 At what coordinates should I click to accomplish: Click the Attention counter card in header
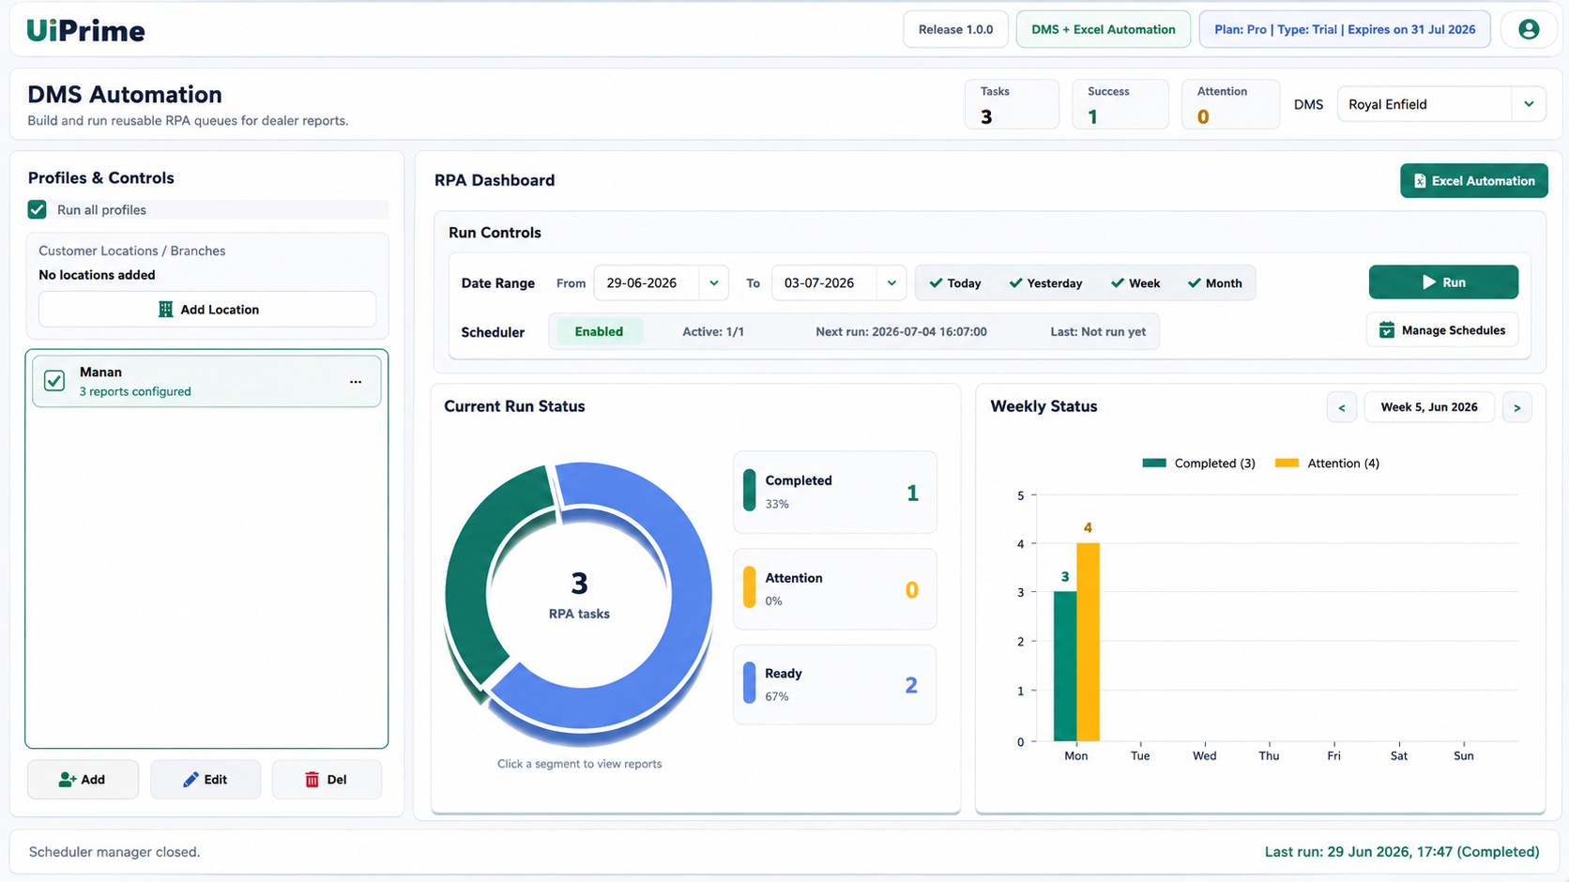1230,104
